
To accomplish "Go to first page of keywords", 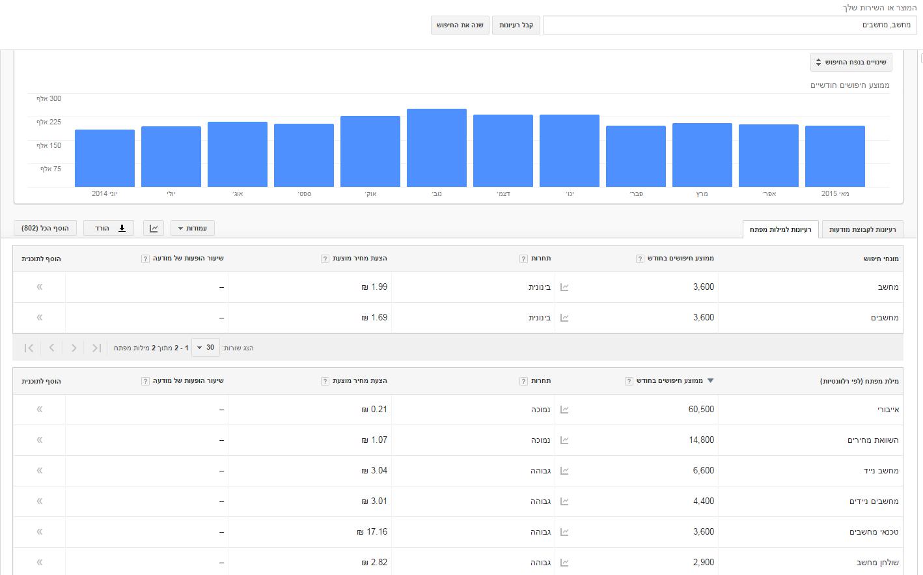I will (96, 348).
